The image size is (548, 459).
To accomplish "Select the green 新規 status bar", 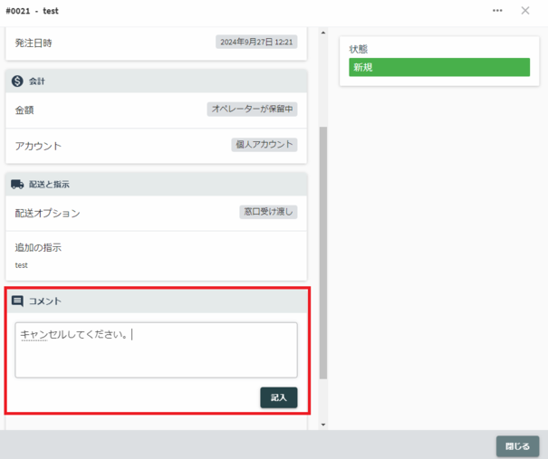I will pyautogui.click(x=438, y=68).
